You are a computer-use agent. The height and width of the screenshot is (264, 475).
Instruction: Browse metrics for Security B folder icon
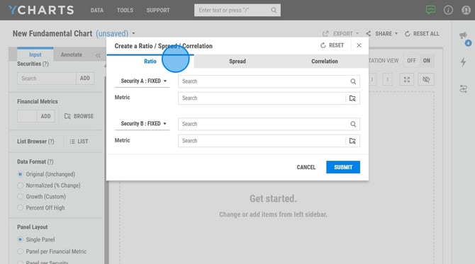click(x=352, y=141)
